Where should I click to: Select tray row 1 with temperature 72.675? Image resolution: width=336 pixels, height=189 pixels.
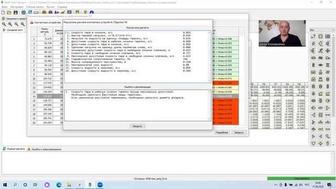45,39
